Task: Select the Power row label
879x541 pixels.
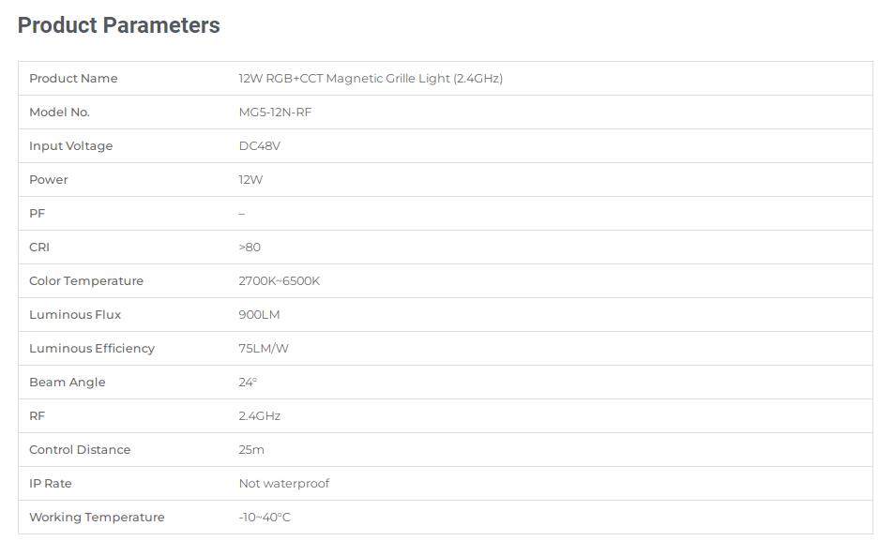Action: coord(48,180)
